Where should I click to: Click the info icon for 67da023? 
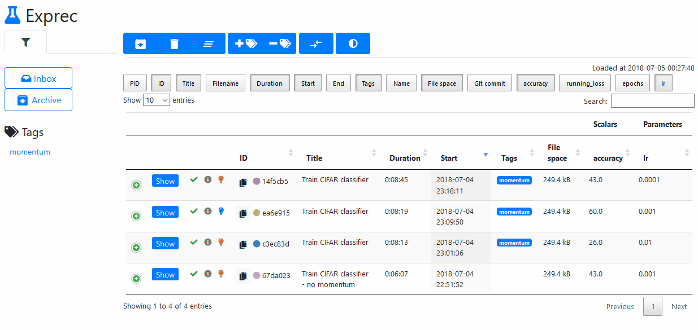[x=207, y=274]
